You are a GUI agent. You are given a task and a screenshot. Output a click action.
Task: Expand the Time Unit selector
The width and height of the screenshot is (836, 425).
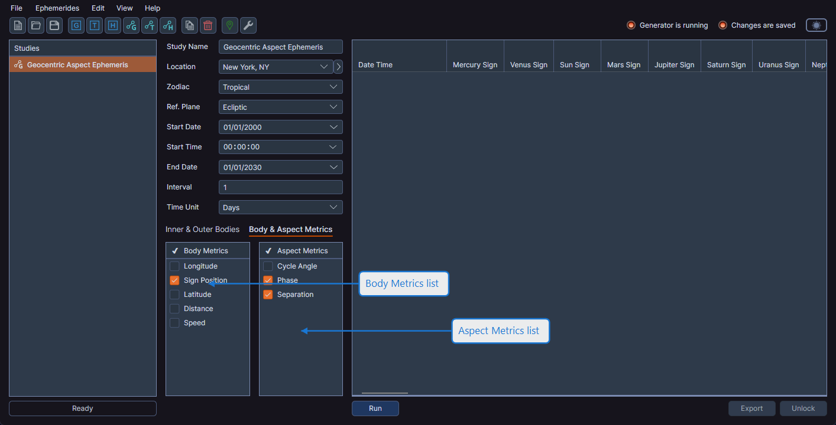(x=280, y=207)
